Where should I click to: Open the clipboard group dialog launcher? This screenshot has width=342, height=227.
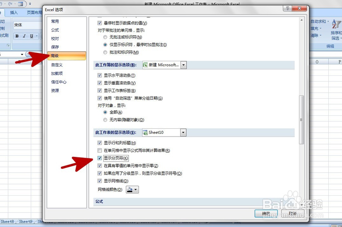(x=8, y=45)
